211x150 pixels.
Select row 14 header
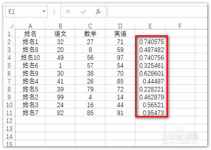(9, 136)
